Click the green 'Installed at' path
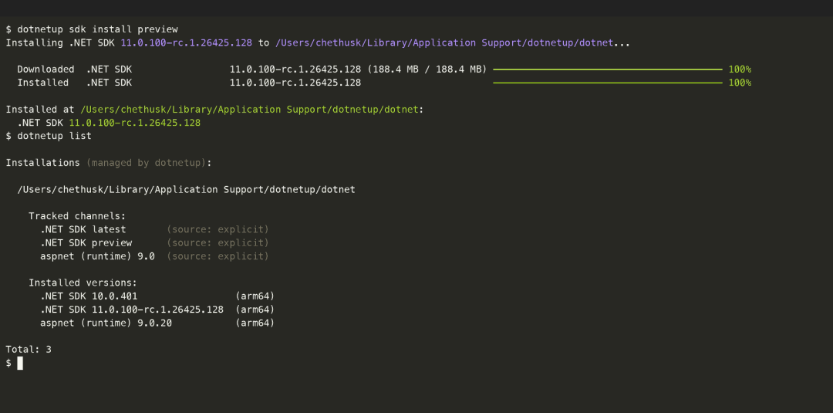 coord(250,110)
